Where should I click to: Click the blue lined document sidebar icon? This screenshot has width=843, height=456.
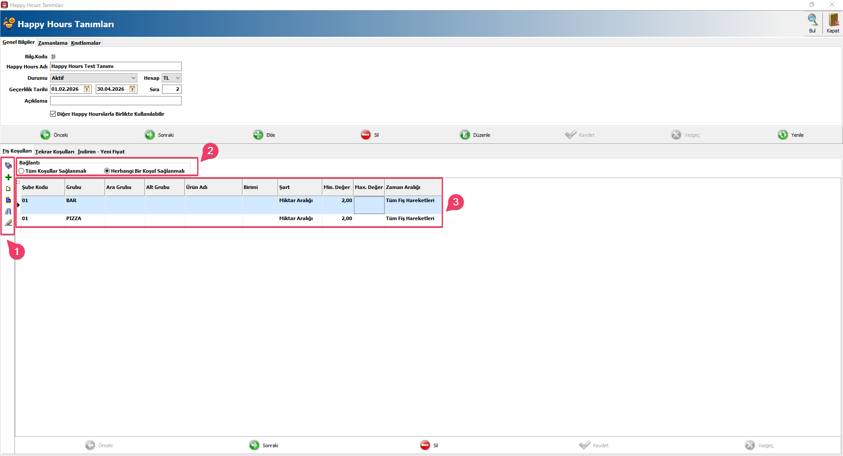8,200
